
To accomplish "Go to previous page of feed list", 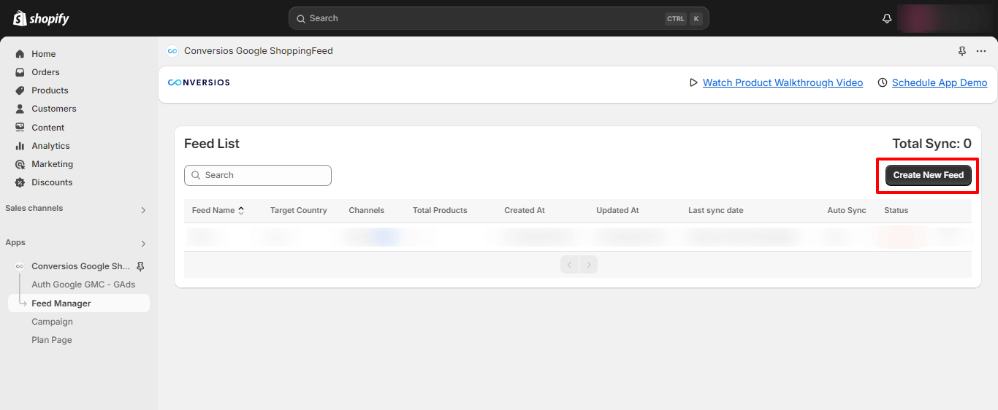I will (x=570, y=264).
